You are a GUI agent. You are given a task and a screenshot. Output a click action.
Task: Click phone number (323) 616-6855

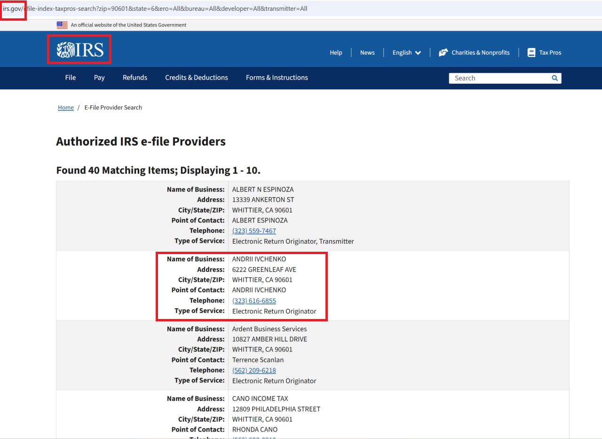(254, 301)
